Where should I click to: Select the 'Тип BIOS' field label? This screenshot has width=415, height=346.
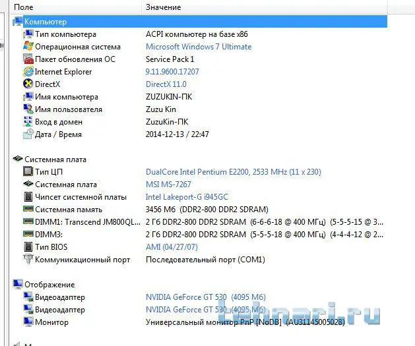51,247
